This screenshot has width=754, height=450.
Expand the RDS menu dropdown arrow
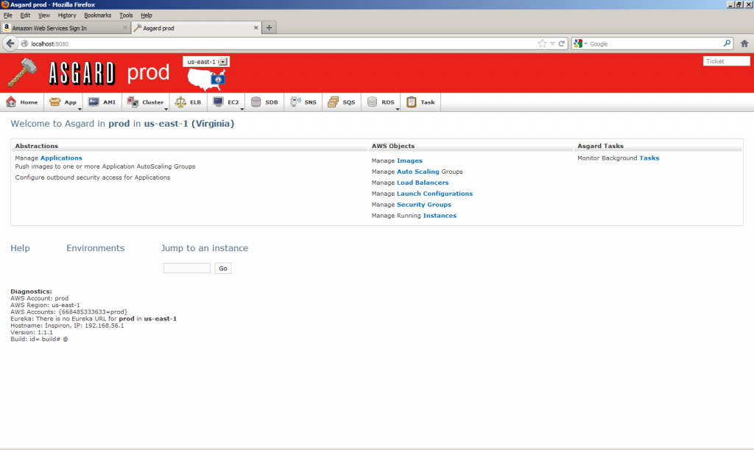coord(398,108)
